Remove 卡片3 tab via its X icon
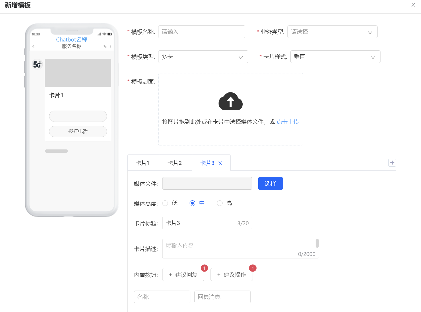Image resolution: width=421 pixels, height=312 pixels. point(220,163)
